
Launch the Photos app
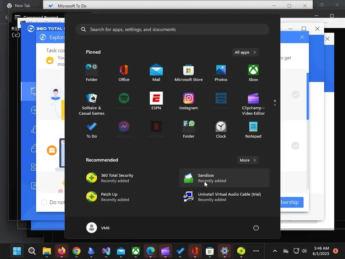pyautogui.click(x=221, y=73)
